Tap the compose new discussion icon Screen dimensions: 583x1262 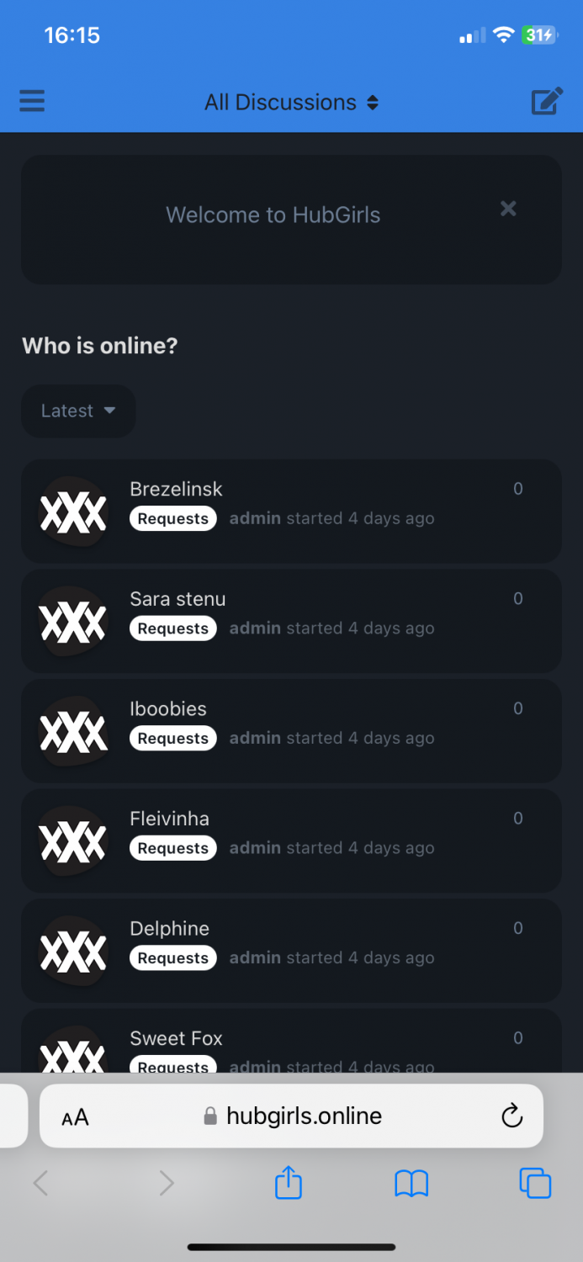click(x=547, y=102)
